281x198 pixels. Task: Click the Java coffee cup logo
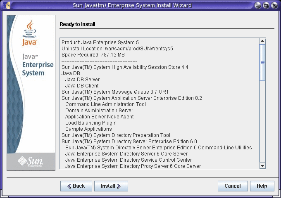(x=30, y=33)
